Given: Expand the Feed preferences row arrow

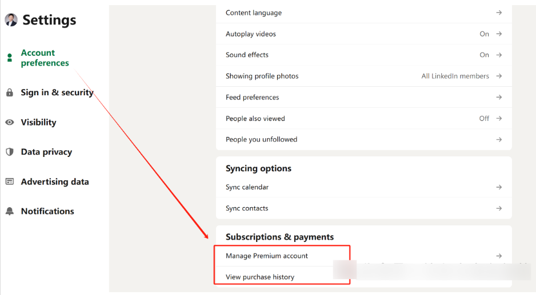Looking at the screenshot, I should (499, 97).
